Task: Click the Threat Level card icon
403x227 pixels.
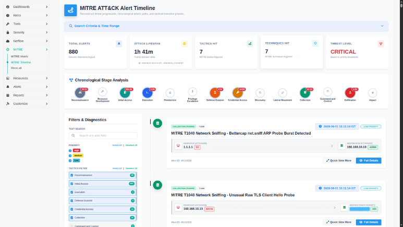Action: click(x=381, y=44)
